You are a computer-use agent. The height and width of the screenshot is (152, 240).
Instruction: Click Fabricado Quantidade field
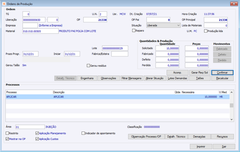tap(167, 54)
